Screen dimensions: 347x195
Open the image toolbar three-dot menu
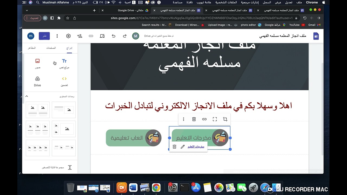pyautogui.click(x=184, y=119)
